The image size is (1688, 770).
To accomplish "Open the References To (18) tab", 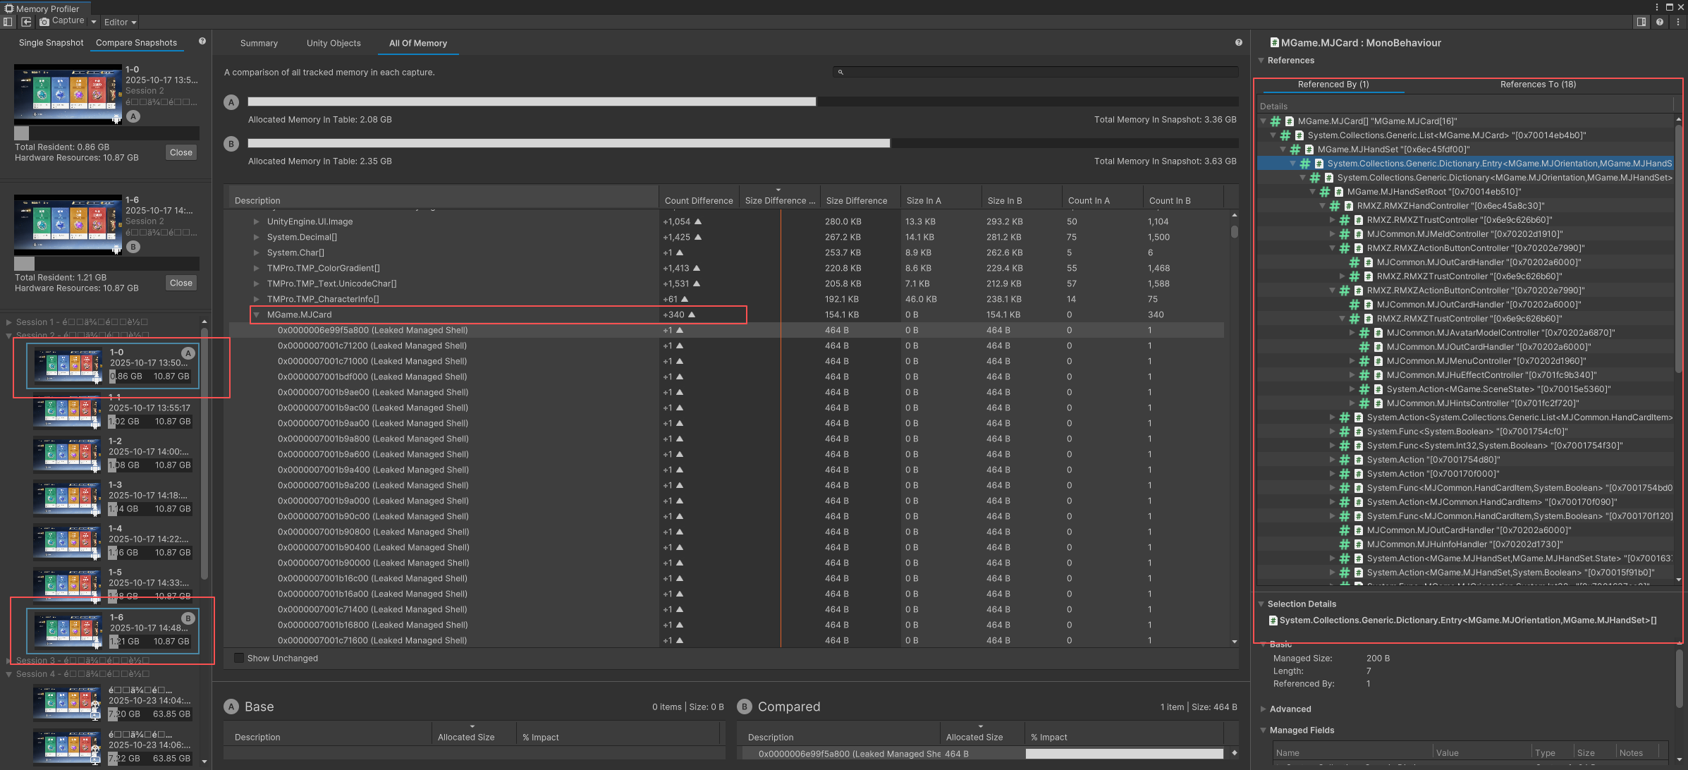I will [x=1537, y=85].
